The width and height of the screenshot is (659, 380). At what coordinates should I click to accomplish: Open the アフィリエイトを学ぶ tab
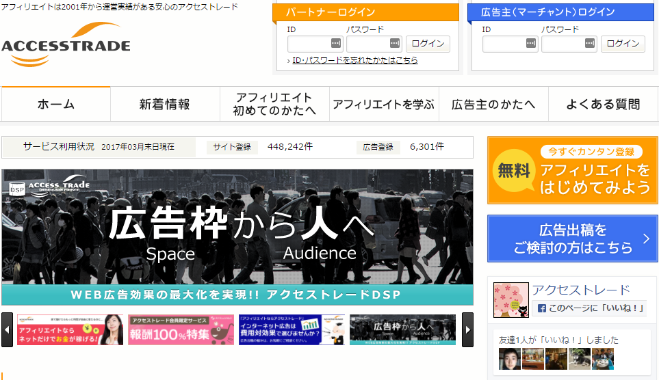[384, 104]
